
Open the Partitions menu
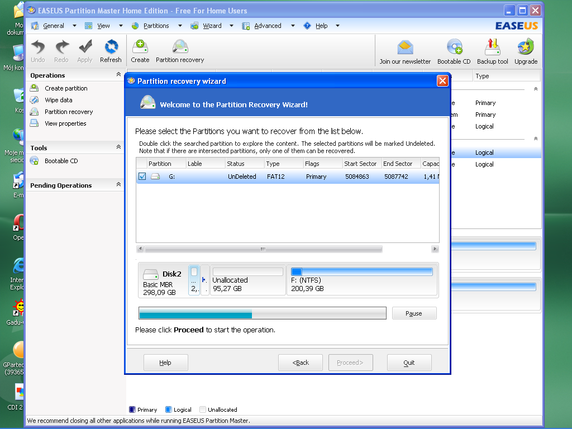click(x=156, y=26)
